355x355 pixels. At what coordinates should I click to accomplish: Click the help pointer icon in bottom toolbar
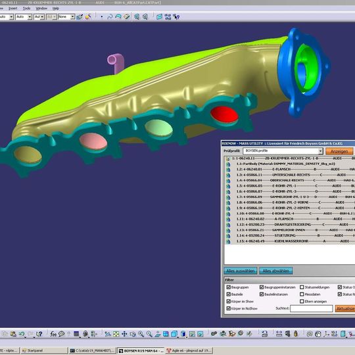pos(39,334)
